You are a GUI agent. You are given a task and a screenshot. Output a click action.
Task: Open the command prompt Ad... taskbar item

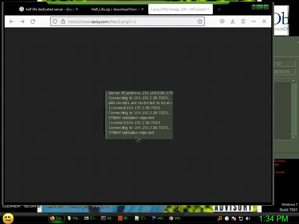(107, 218)
